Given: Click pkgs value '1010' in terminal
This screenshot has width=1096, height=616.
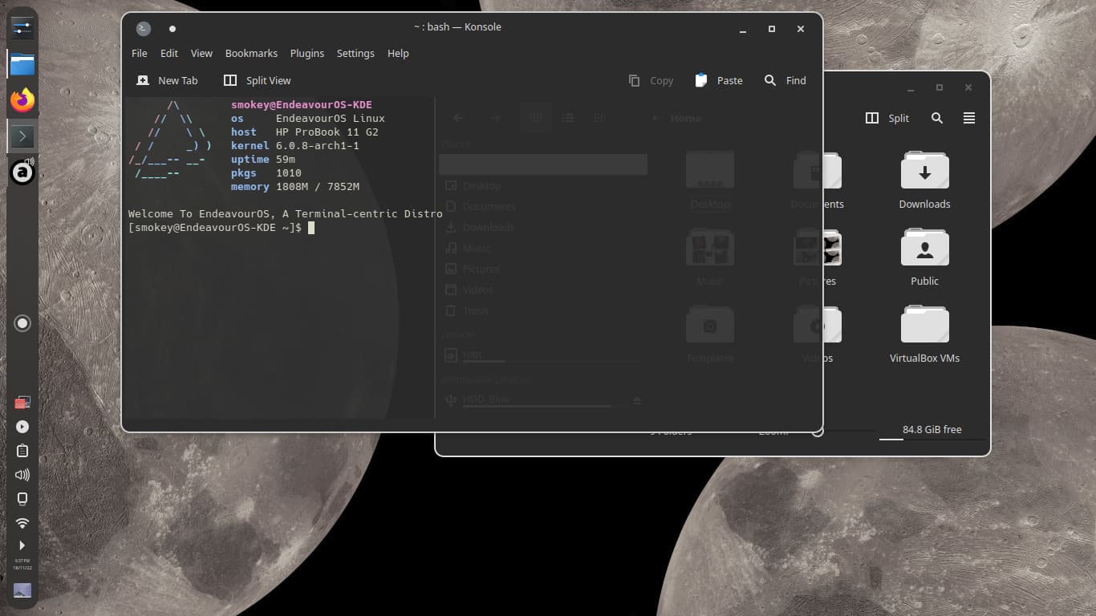Looking at the screenshot, I should pos(289,173).
